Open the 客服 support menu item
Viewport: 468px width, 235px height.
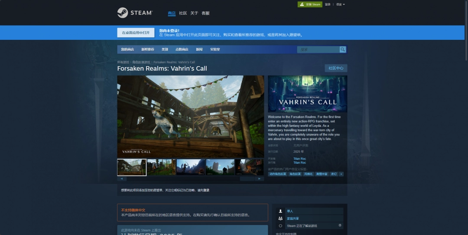click(205, 13)
